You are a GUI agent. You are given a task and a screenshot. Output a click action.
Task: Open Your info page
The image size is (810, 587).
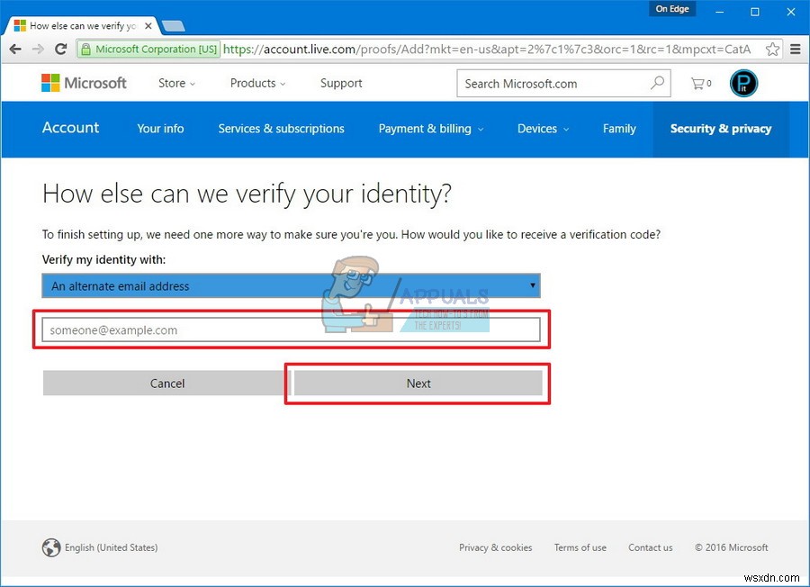tap(160, 129)
